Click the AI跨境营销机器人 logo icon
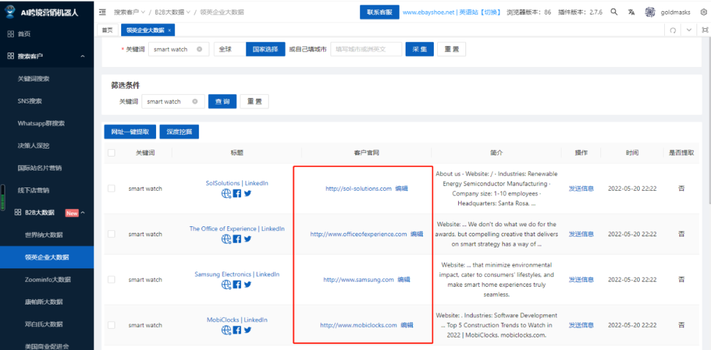The width and height of the screenshot is (711, 350). click(x=11, y=11)
